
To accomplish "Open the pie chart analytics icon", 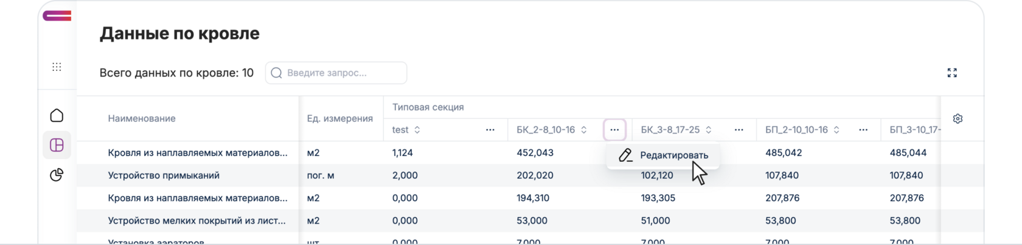I will (x=57, y=175).
